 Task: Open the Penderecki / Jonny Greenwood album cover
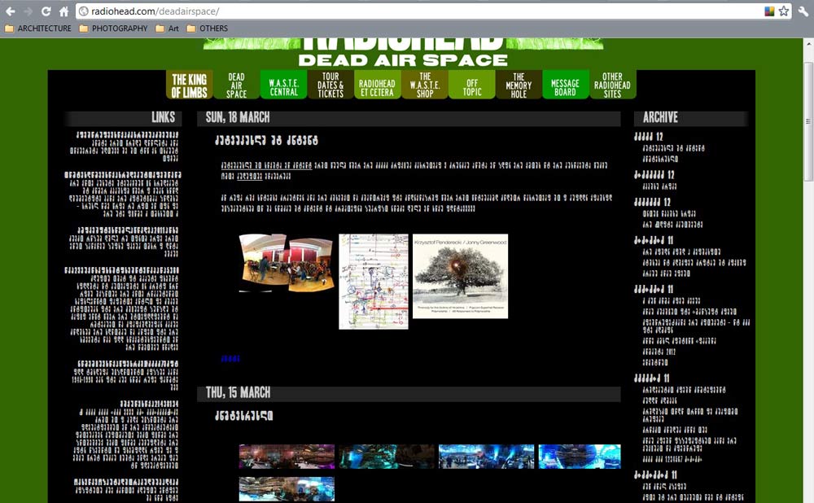pyautogui.click(x=460, y=276)
